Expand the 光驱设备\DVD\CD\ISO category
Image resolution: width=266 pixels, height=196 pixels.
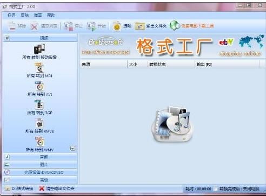(40, 172)
